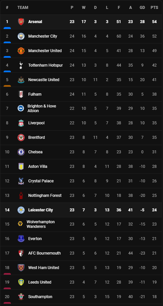Click the Newcastle United crest
Viewport: 163px width, 306px height.
[x=21, y=79]
